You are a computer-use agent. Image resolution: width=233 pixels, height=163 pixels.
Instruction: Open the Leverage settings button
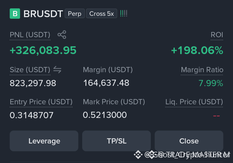44,141
